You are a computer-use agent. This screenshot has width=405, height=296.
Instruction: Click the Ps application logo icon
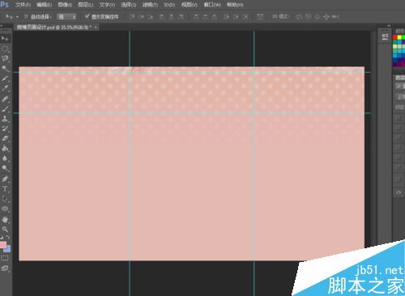(5, 5)
